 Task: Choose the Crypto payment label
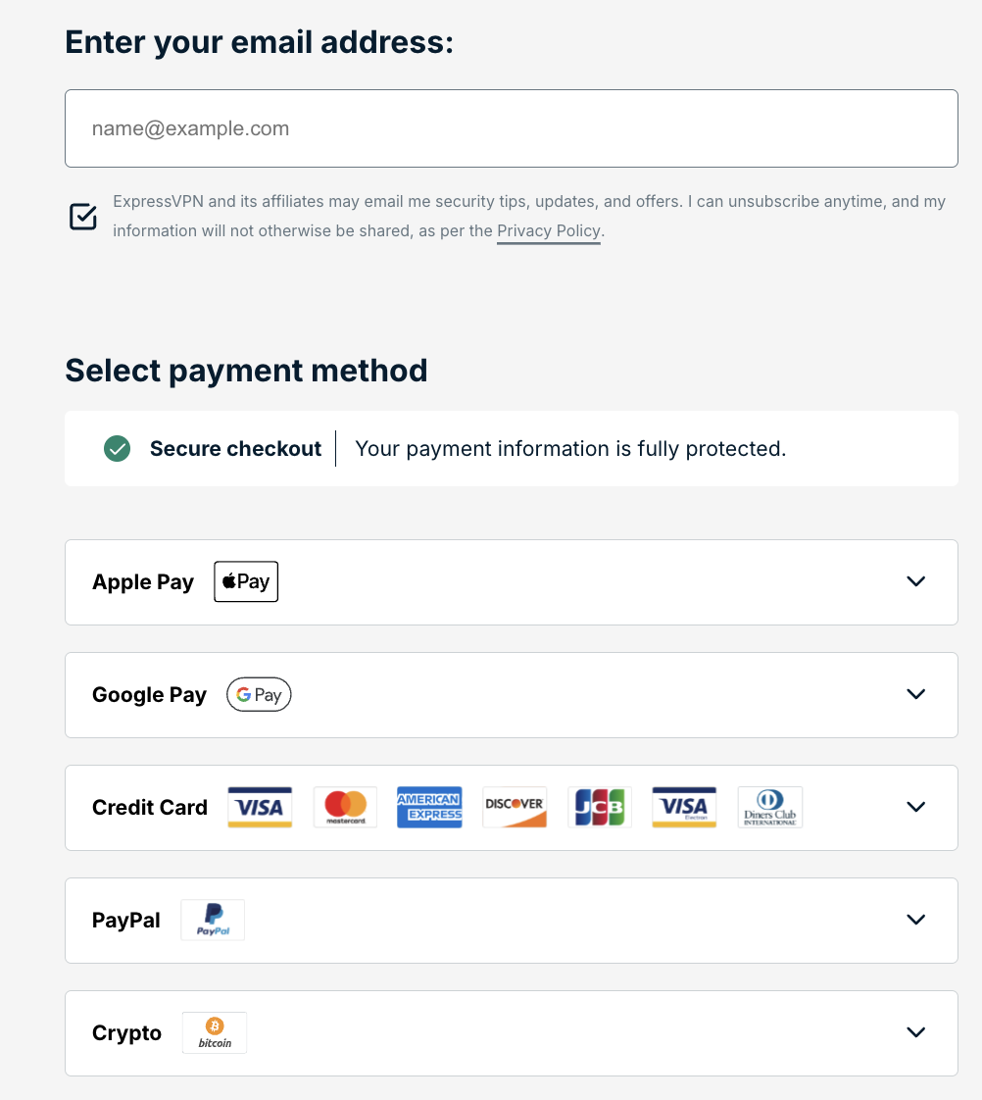(x=126, y=1033)
